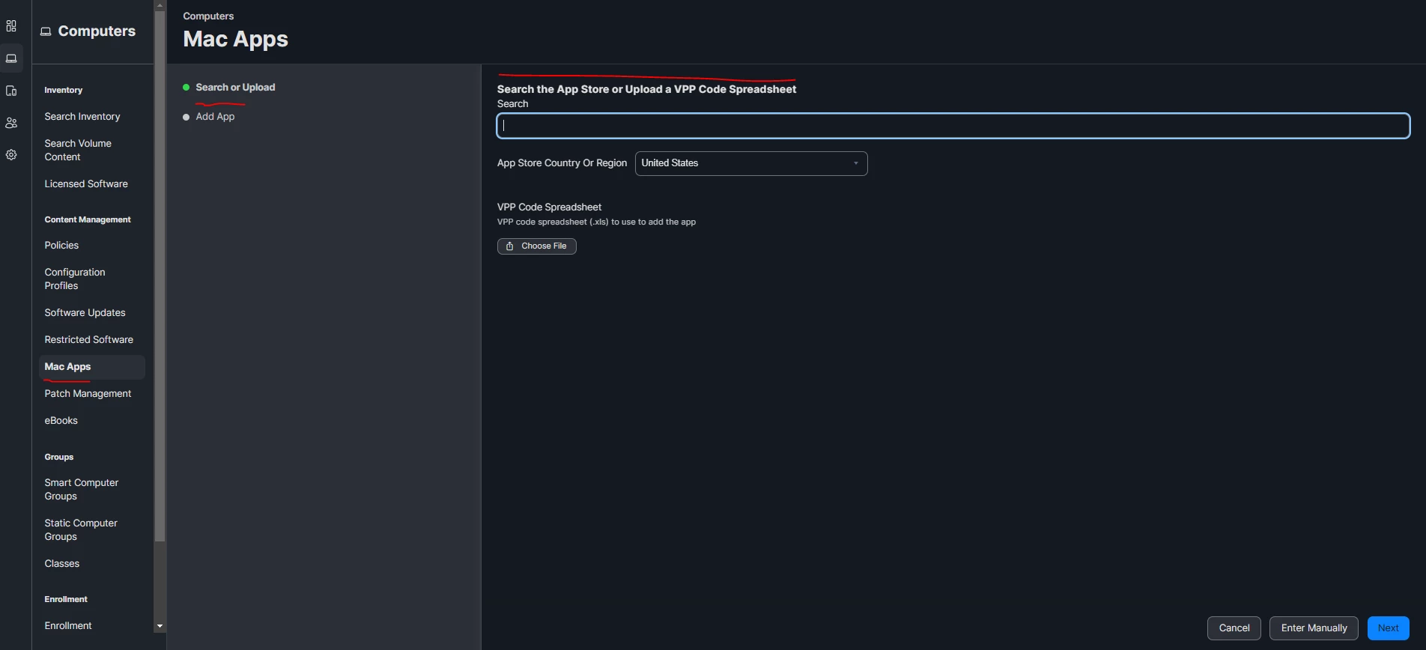Click the 'Search the App Store or Upload' heading
Image resolution: width=1426 pixels, height=650 pixels.
(646, 89)
